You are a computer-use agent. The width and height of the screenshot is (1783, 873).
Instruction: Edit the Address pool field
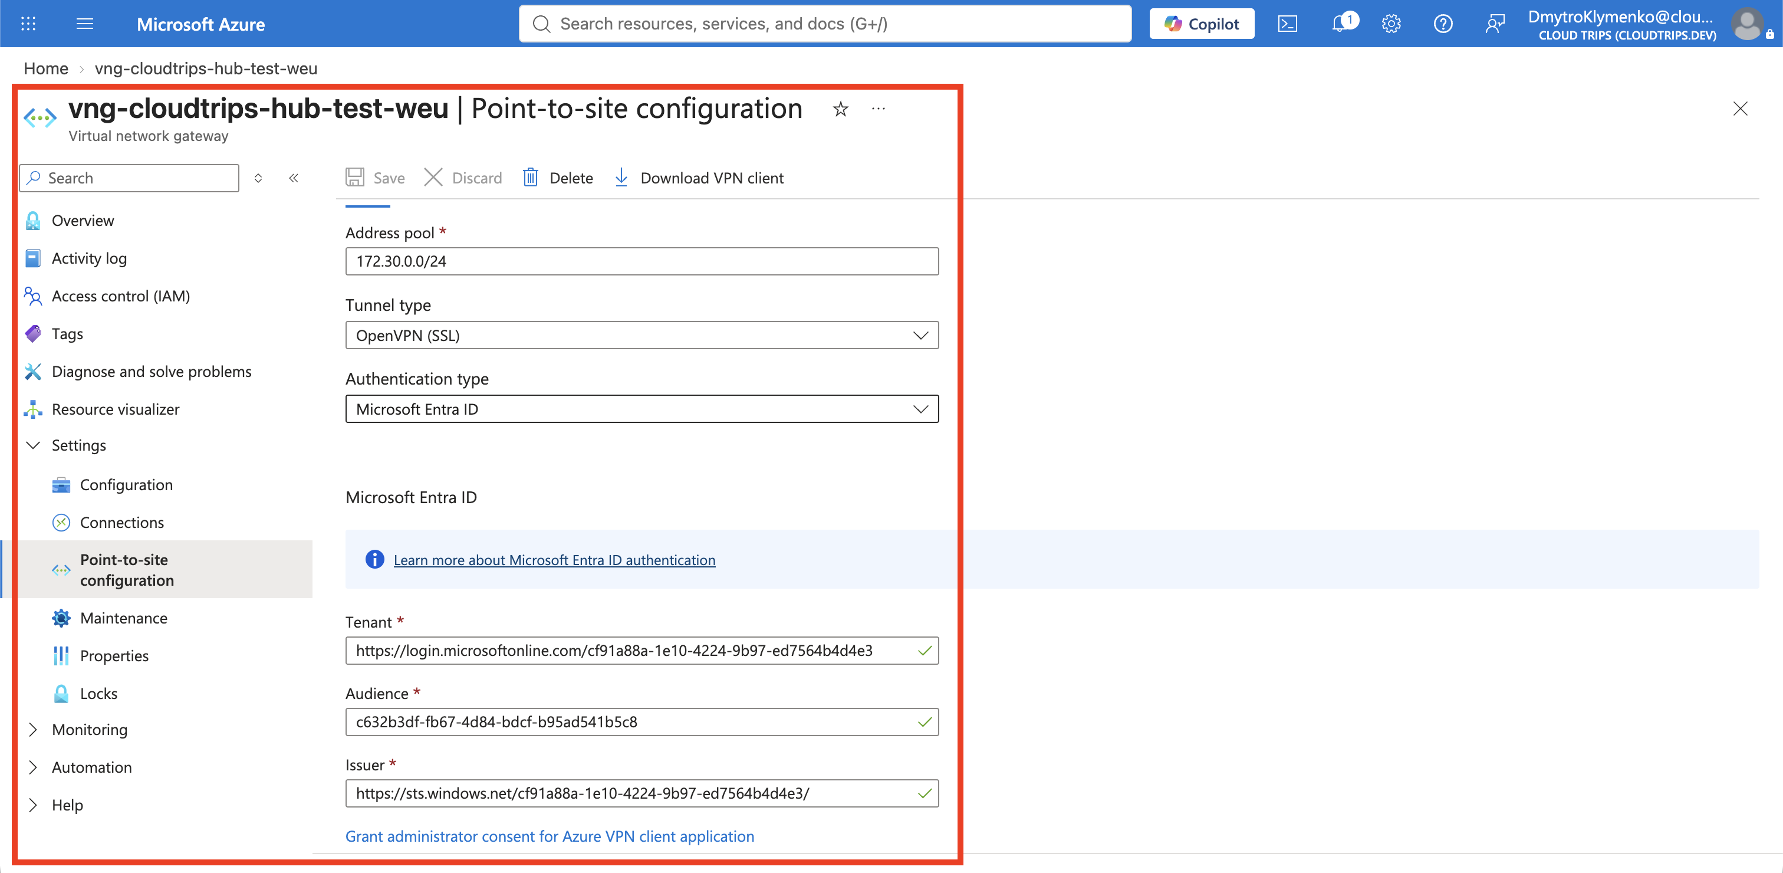[642, 261]
